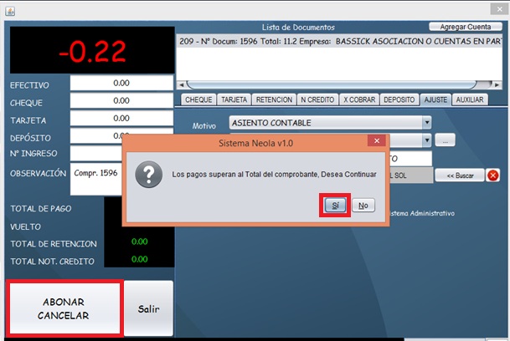The width and height of the screenshot is (510, 341).
Task: Click the EFECTIVO amount field
Action: pyautogui.click(x=121, y=84)
